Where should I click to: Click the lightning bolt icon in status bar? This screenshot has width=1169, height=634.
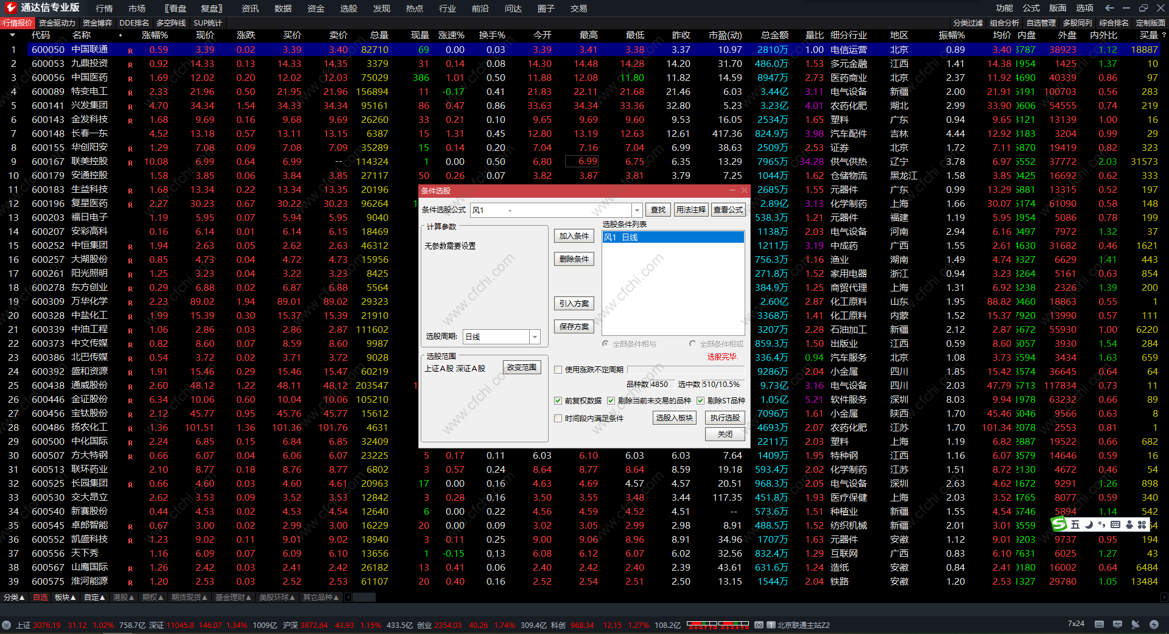click(x=1154, y=624)
